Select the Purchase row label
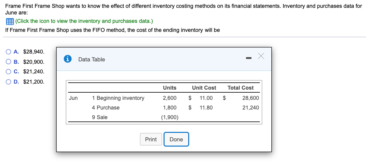This screenshot has height=163, width=366. point(106,108)
